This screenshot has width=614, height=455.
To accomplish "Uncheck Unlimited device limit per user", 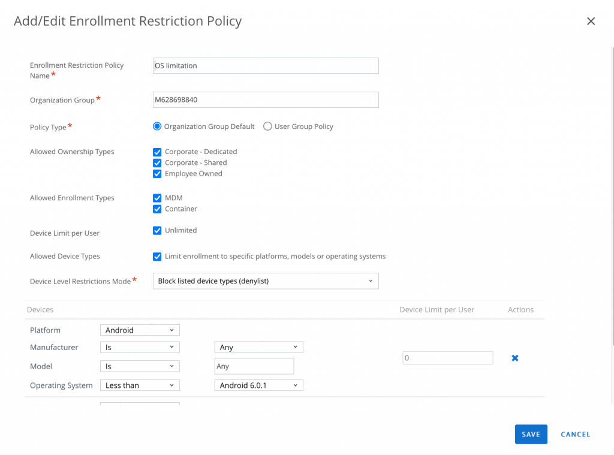I will pos(157,230).
